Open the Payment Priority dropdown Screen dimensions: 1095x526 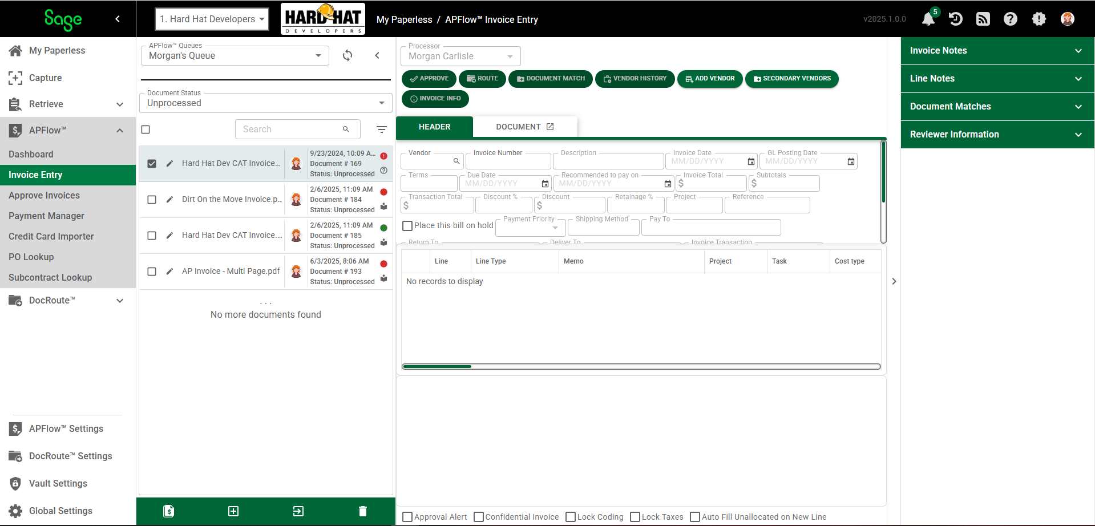[x=531, y=228]
